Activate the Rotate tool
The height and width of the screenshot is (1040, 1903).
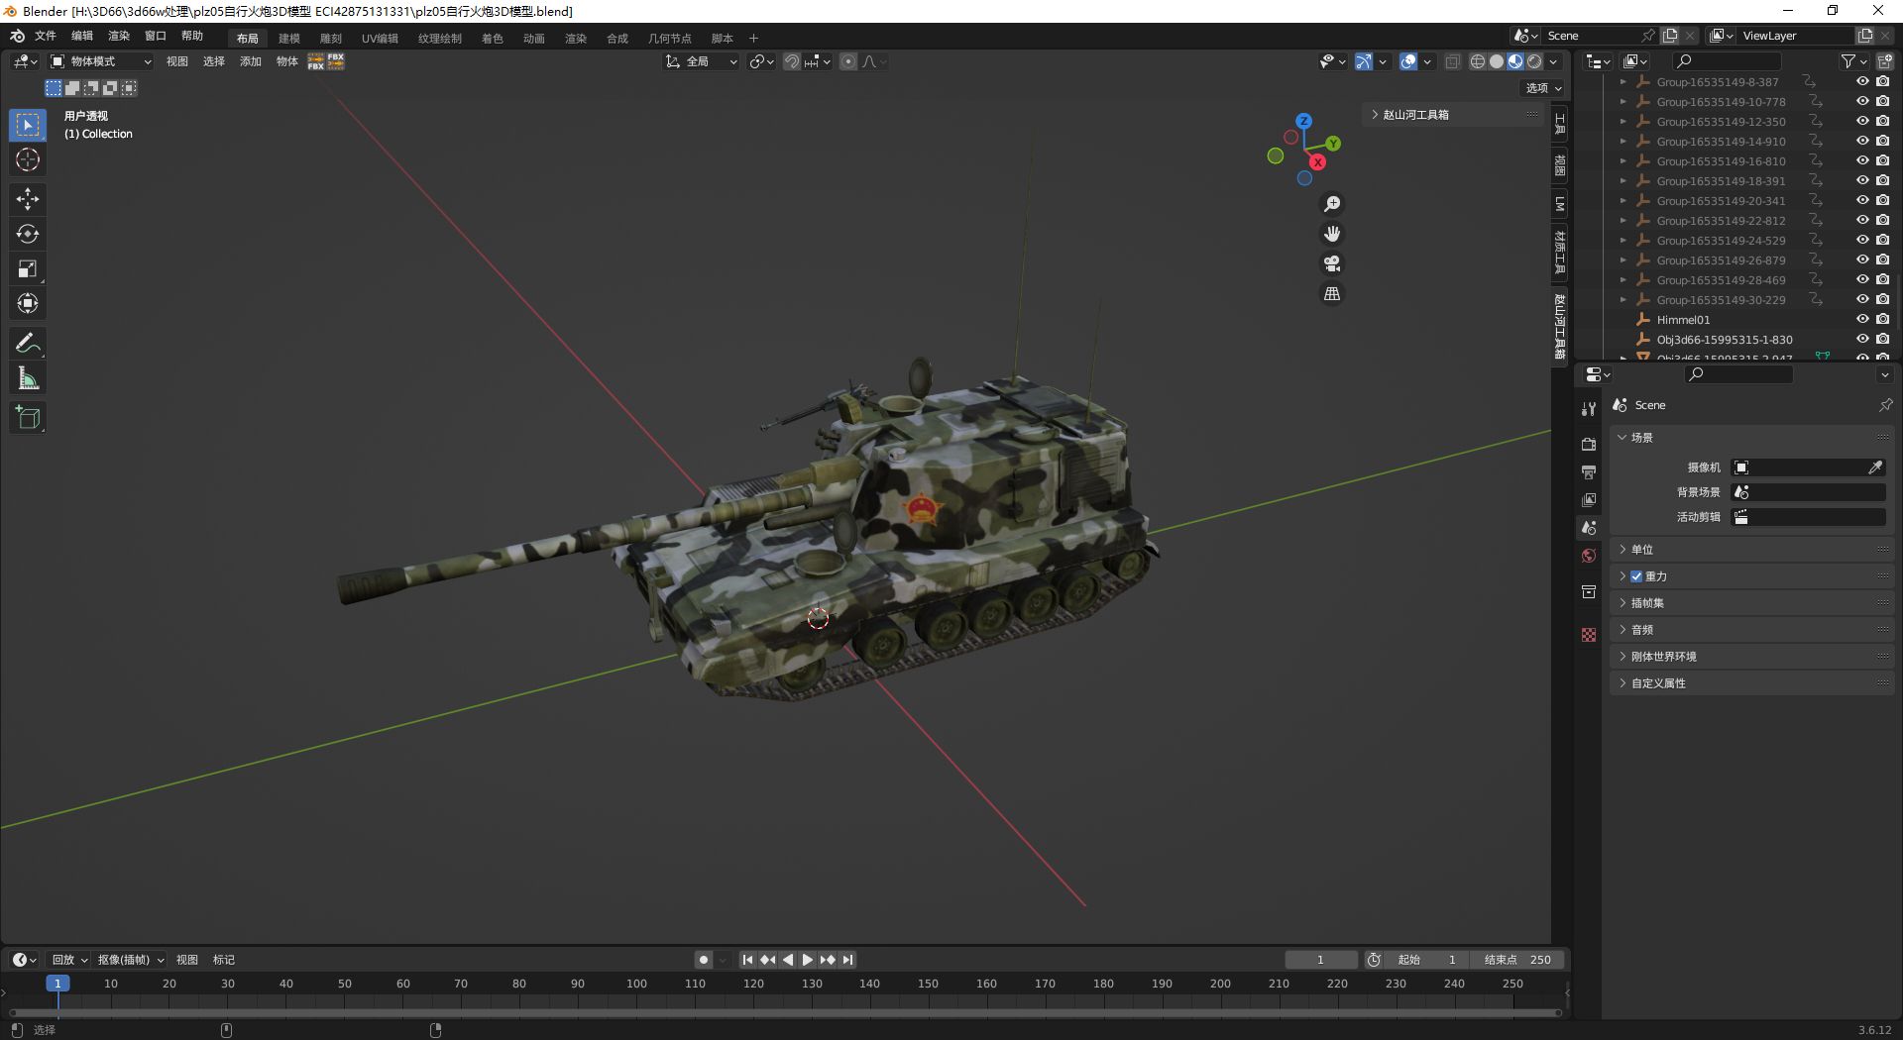pyautogui.click(x=28, y=234)
